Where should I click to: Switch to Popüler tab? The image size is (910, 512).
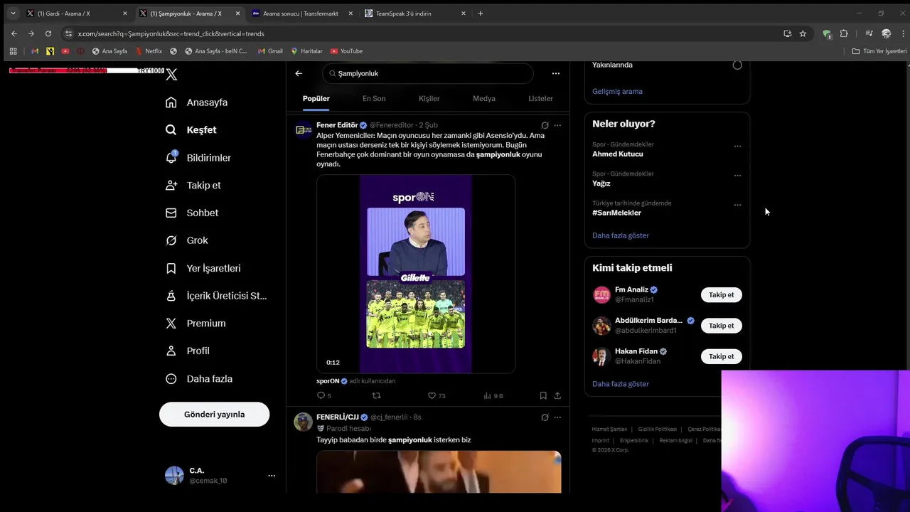316,99
